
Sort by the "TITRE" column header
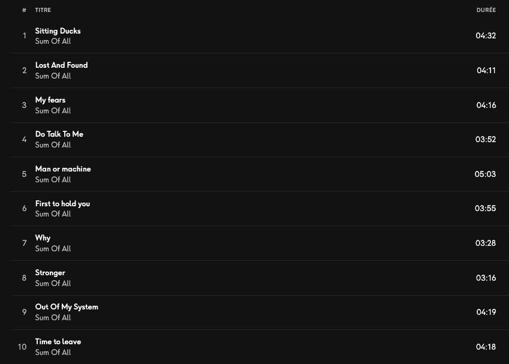click(x=43, y=10)
